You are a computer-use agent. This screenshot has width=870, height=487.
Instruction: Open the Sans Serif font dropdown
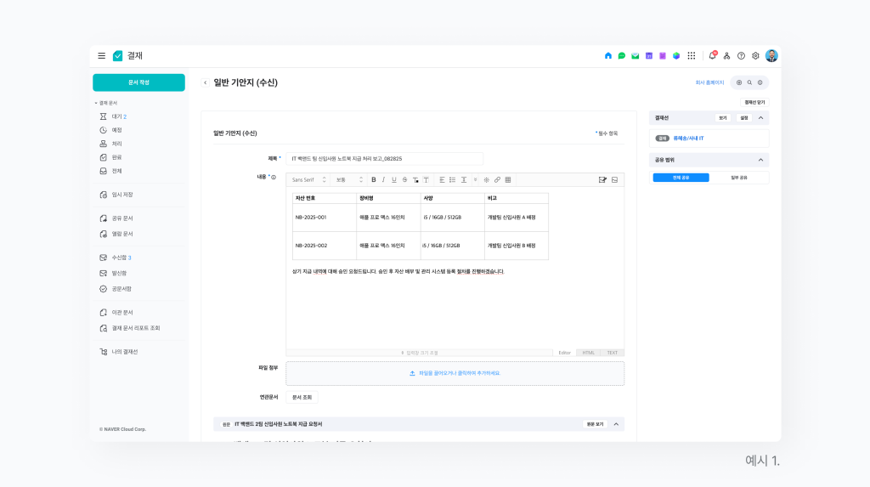coord(308,179)
